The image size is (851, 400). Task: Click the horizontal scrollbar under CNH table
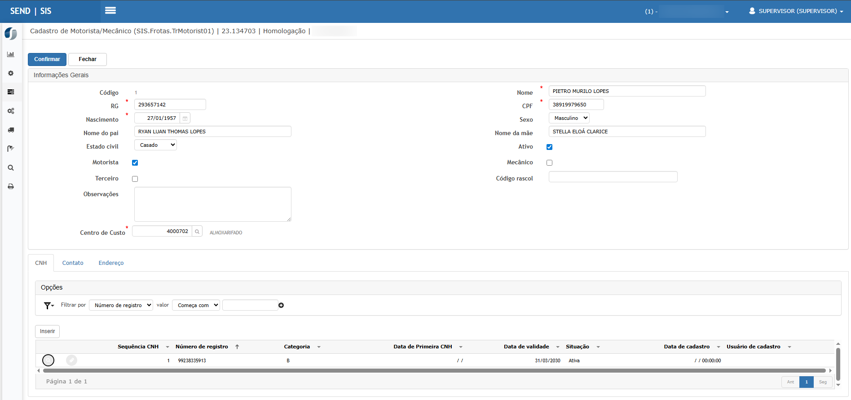434,371
